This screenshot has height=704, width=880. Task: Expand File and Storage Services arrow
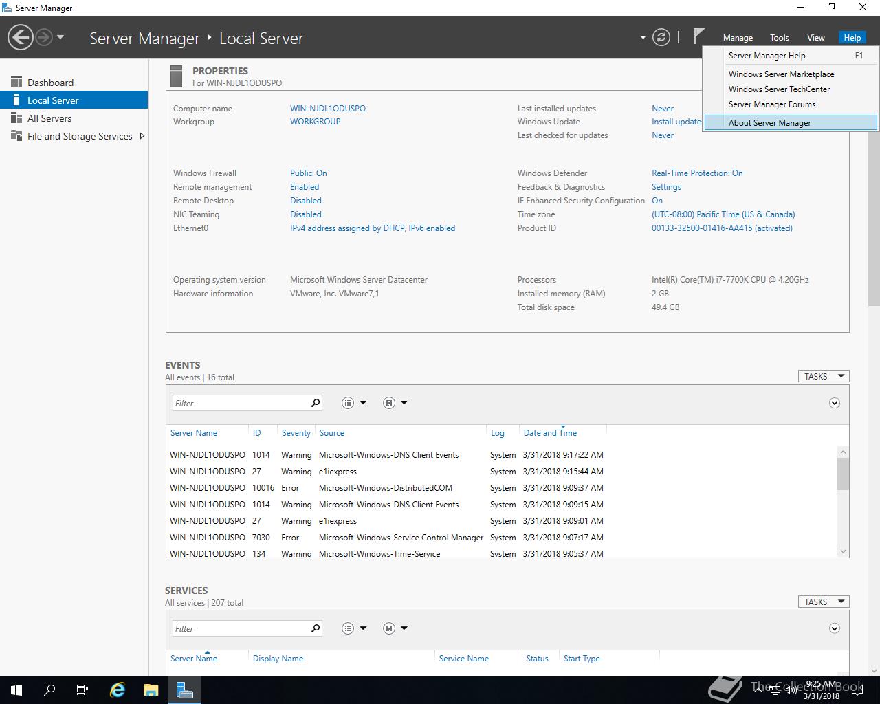[x=142, y=136]
